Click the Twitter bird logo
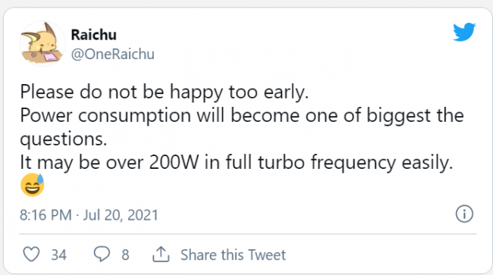The image size is (493, 275). click(464, 32)
